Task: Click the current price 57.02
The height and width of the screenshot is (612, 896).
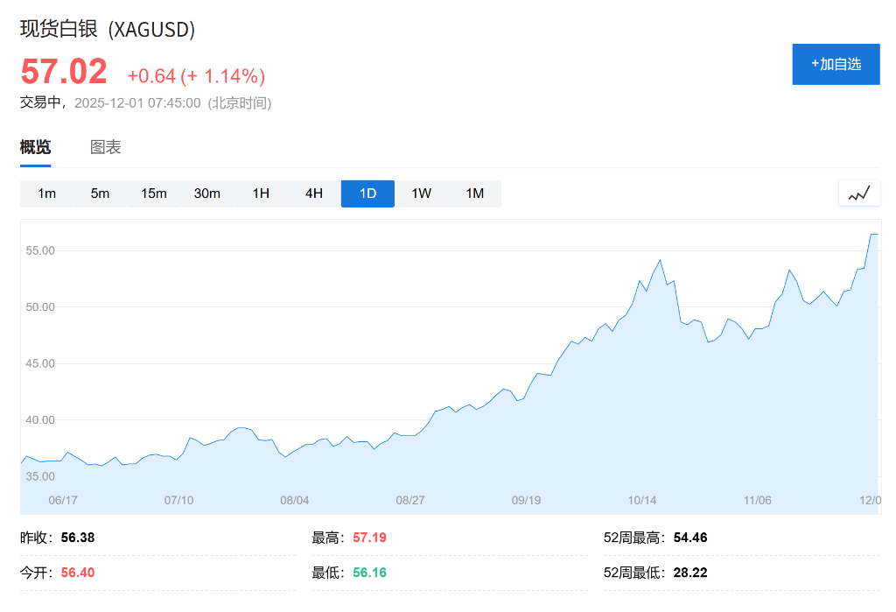Action: (x=63, y=72)
